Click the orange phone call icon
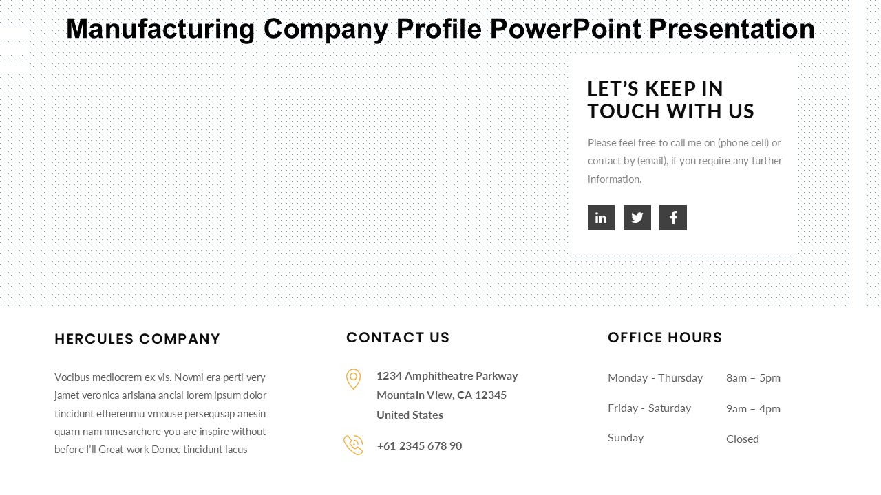Viewport: 881px width, 495px height. click(x=353, y=445)
